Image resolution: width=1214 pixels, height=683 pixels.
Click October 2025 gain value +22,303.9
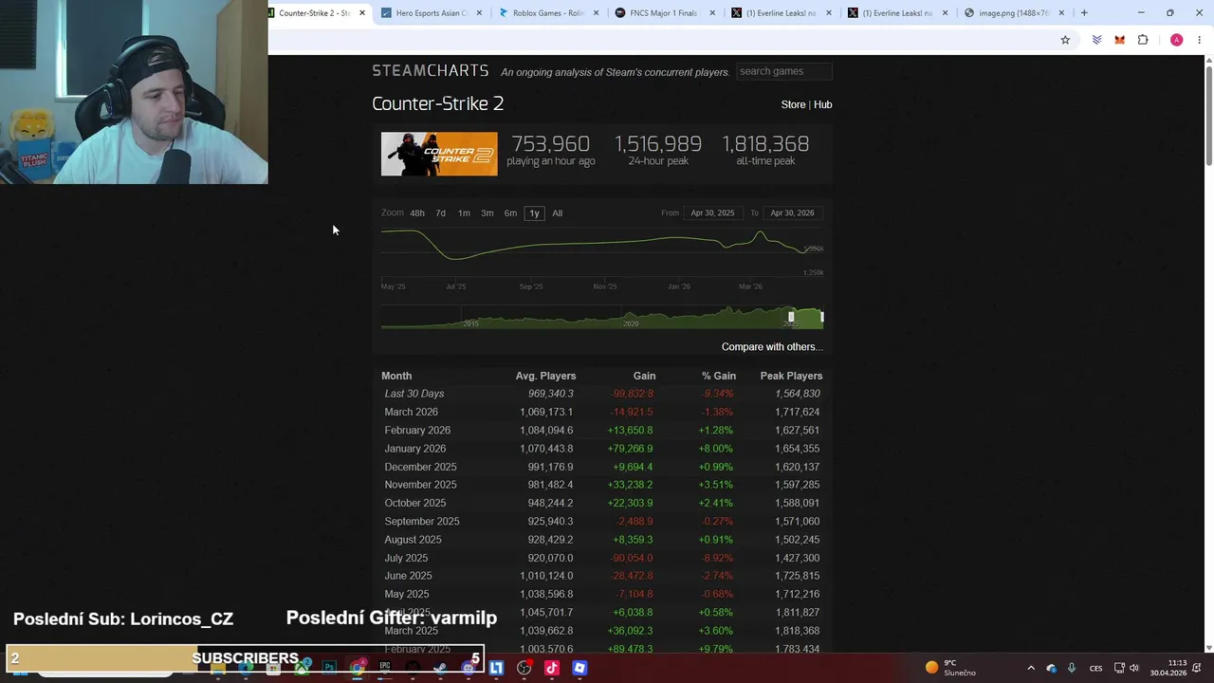(x=632, y=504)
